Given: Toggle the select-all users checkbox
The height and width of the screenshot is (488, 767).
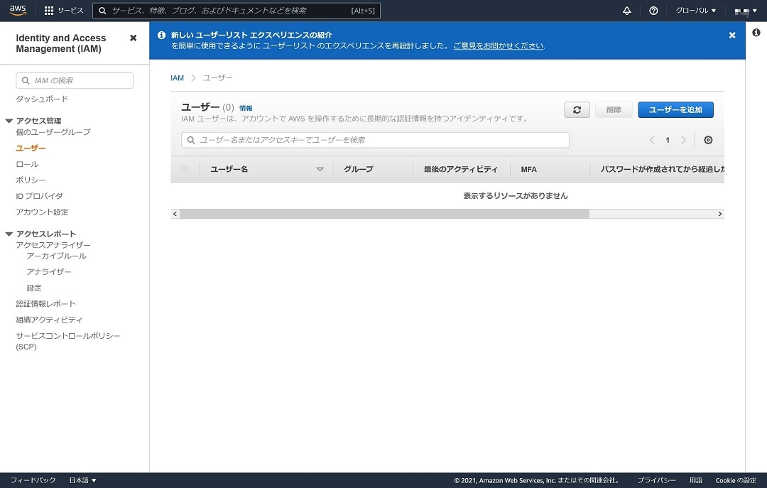Looking at the screenshot, I should 185,169.
